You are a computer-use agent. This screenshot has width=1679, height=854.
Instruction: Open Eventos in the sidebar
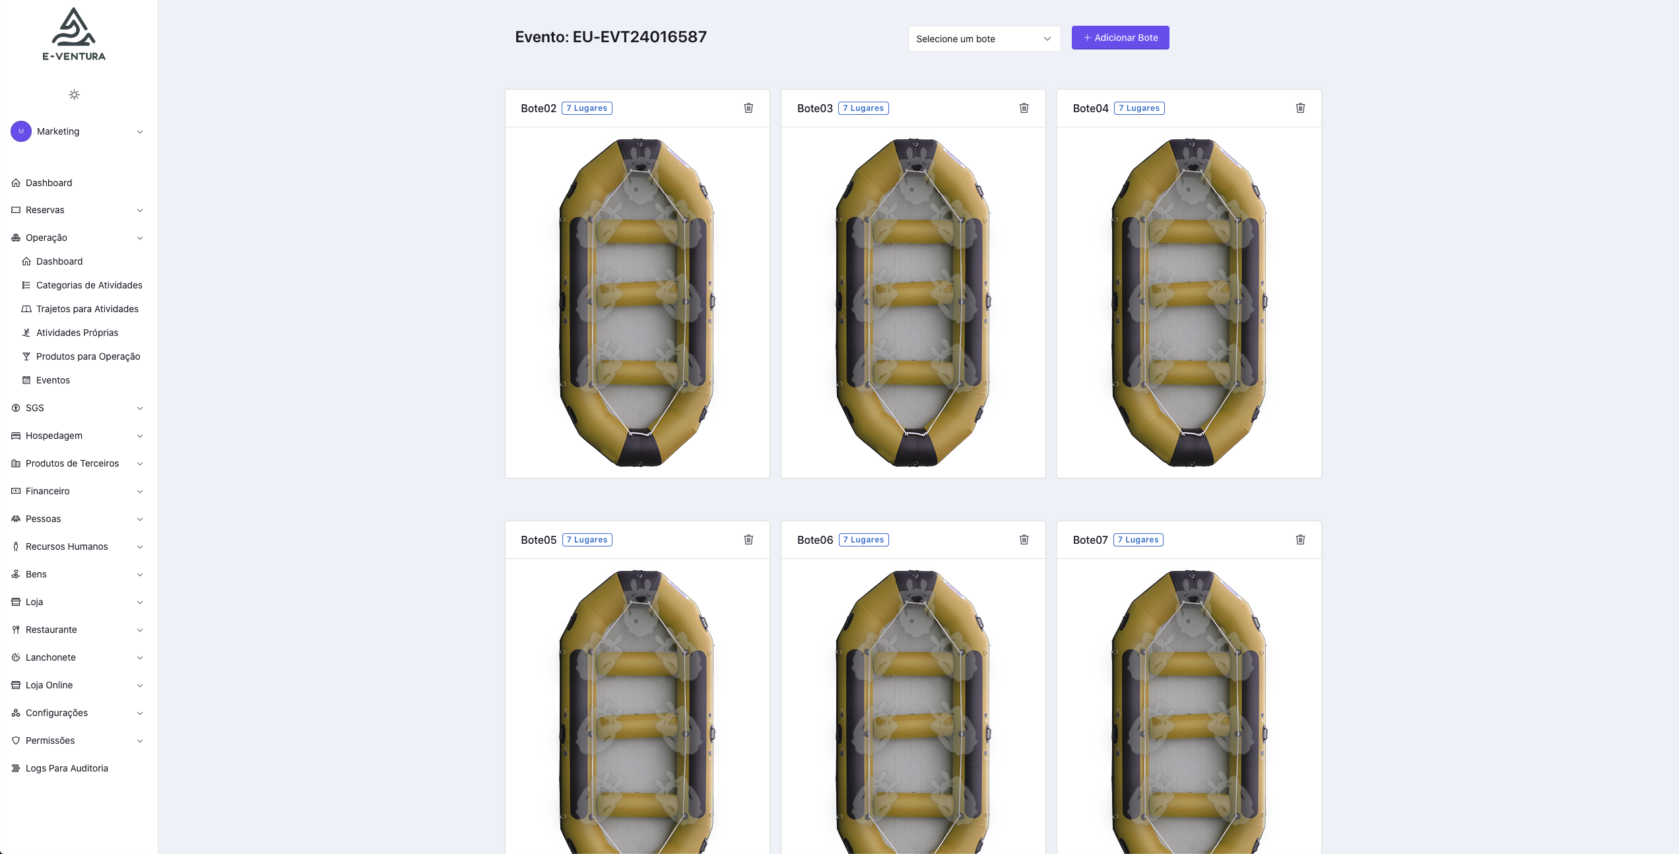53,380
